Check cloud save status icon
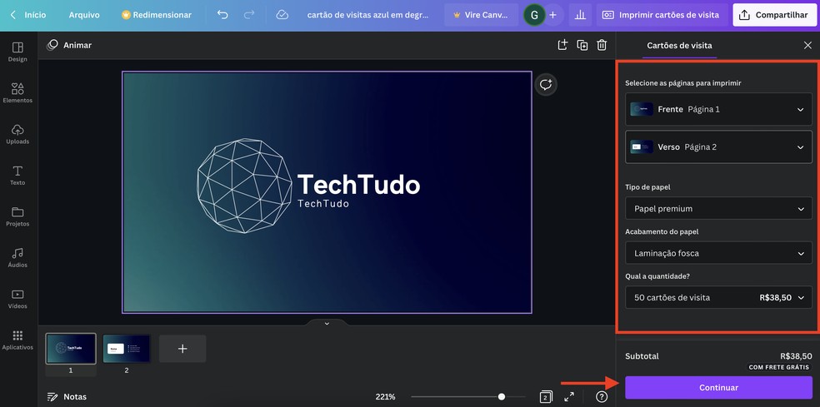 pyautogui.click(x=282, y=15)
